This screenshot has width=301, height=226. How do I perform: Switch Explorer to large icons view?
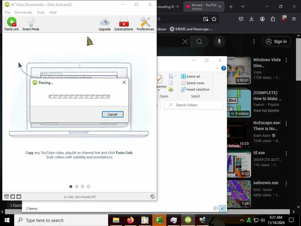[x=223, y=208]
